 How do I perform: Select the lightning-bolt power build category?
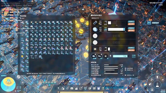tap(58, 88)
